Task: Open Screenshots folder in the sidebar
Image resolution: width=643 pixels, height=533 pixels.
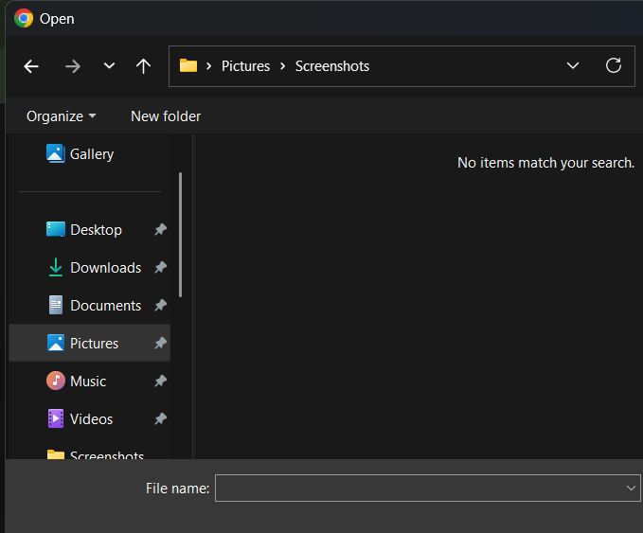Action: click(x=89, y=453)
